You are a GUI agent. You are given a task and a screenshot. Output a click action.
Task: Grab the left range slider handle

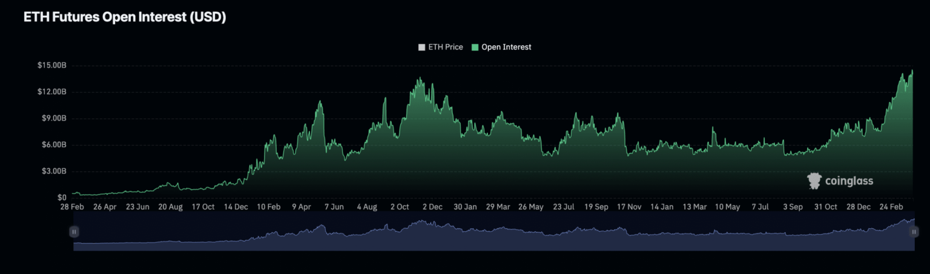coord(74,232)
